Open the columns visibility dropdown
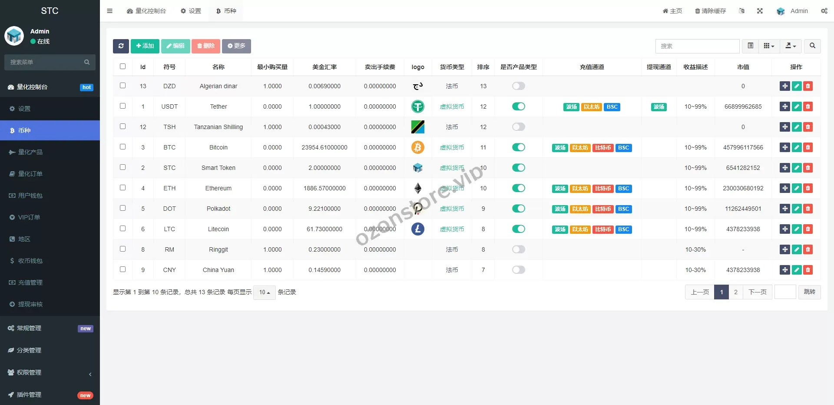Image resolution: width=834 pixels, height=405 pixels. pyautogui.click(x=769, y=46)
